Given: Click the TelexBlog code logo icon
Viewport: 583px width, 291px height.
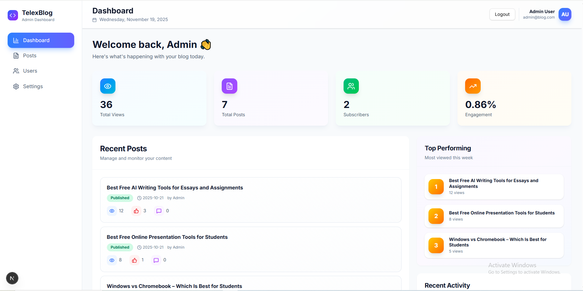Looking at the screenshot, I should pyautogui.click(x=13, y=15).
